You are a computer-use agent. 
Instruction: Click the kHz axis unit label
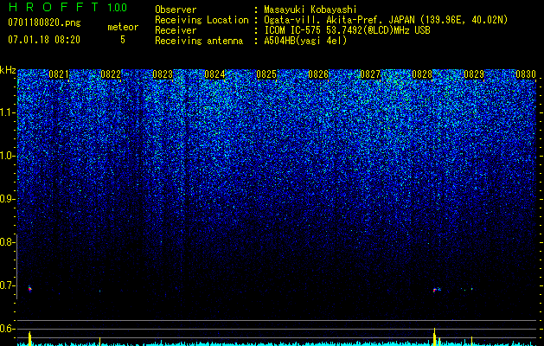click(8, 70)
